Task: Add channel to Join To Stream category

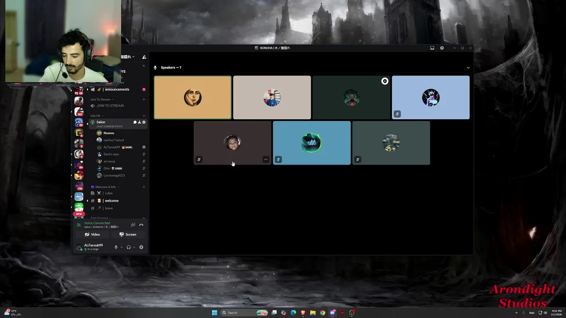Action: point(144,99)
